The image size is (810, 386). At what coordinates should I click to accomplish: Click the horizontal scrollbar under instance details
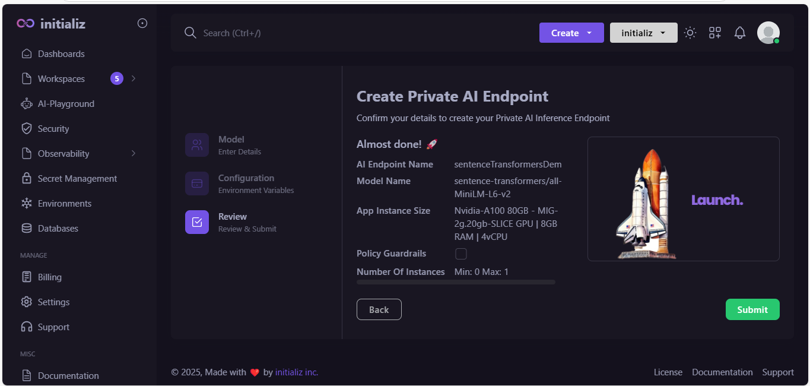(456, 282)
